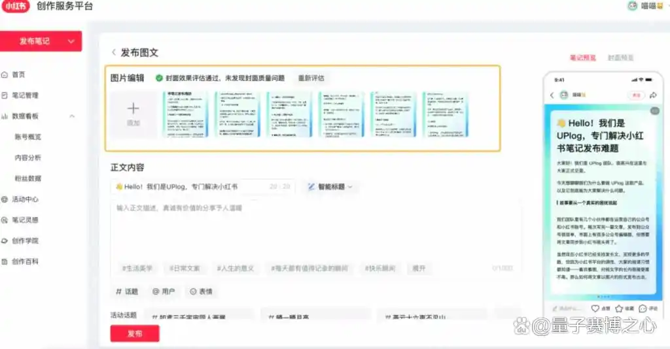Expand the 发布笔记 dropdown arrow
Screen dimensions: 670x349
[71, 41]
